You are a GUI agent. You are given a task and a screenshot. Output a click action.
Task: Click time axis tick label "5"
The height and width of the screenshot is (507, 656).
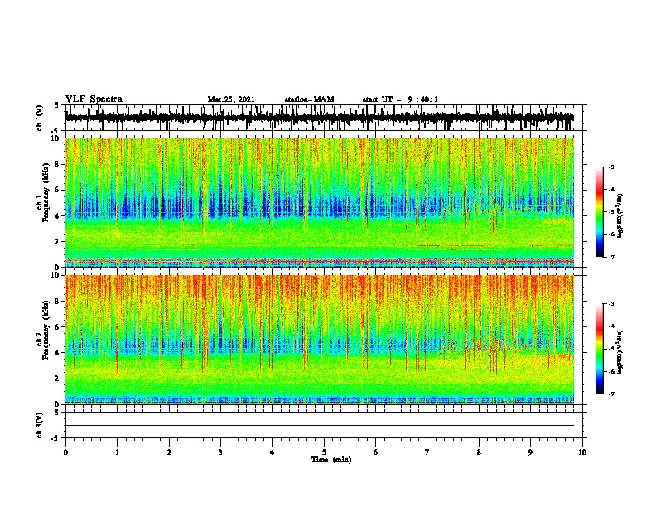pos(324,452)
